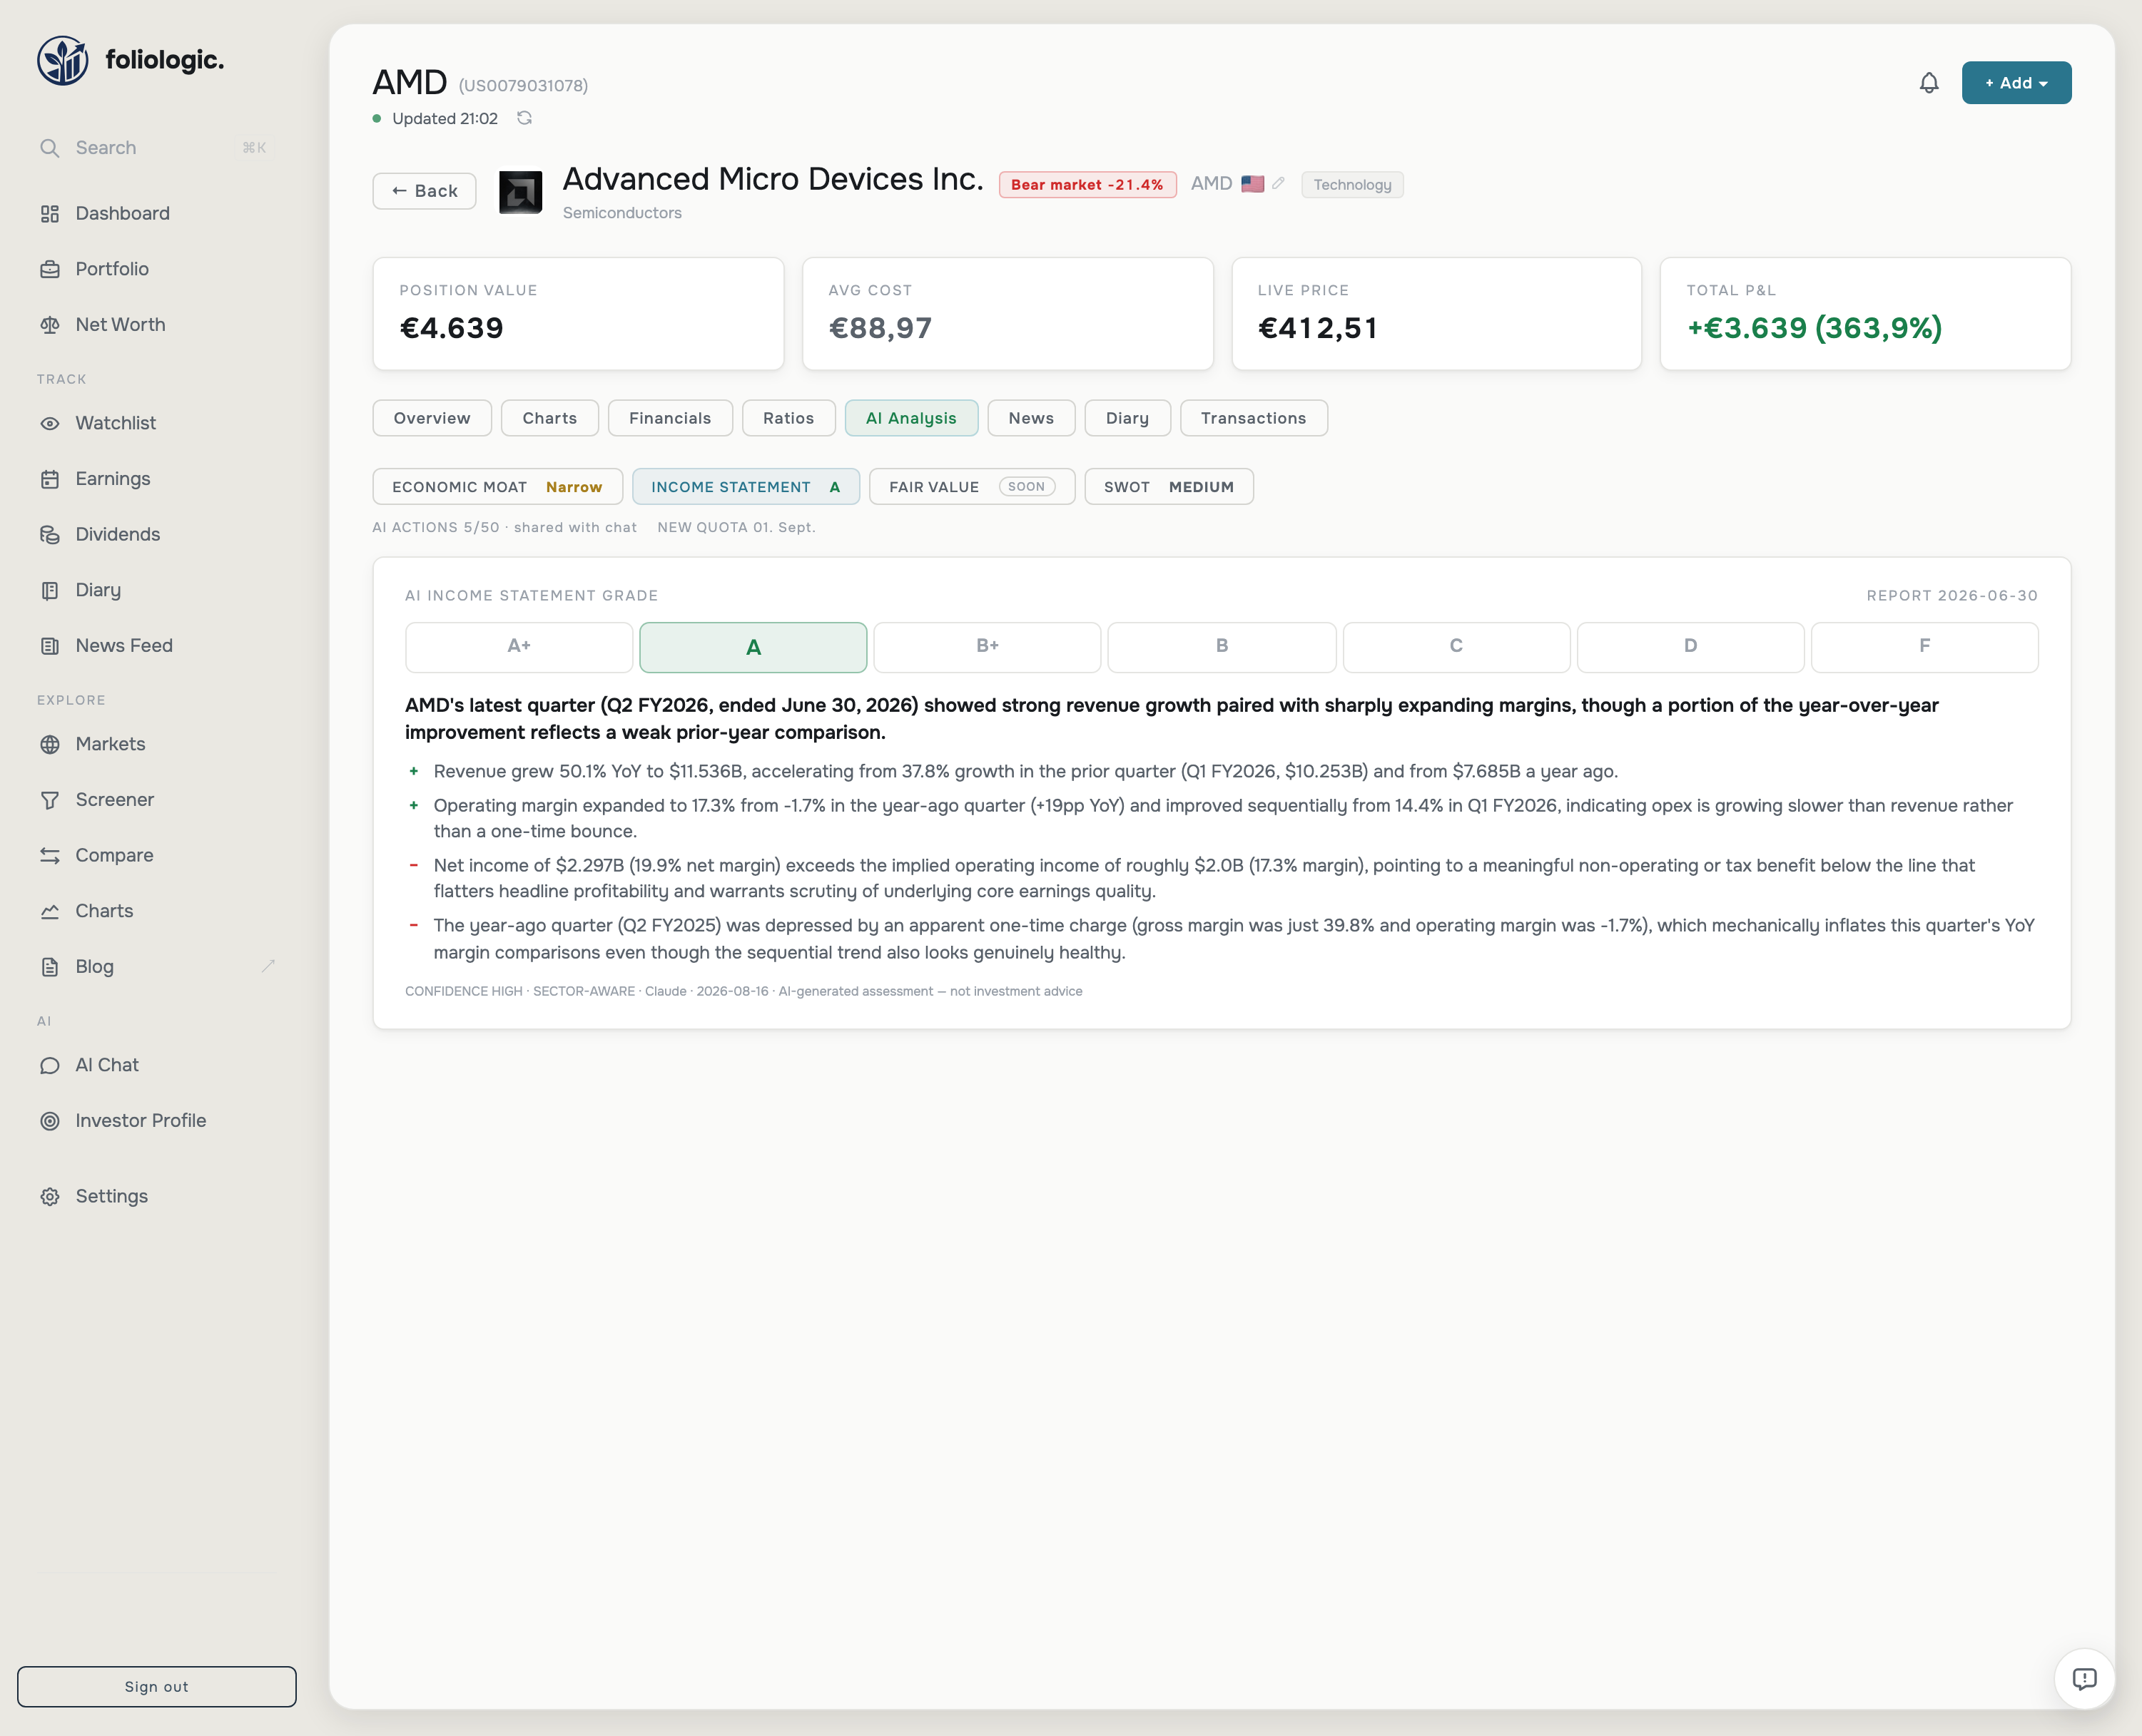The height and width of the screenshot is (1736, 2142).
Task: Select the B grade box
Action: point(1222,647)
